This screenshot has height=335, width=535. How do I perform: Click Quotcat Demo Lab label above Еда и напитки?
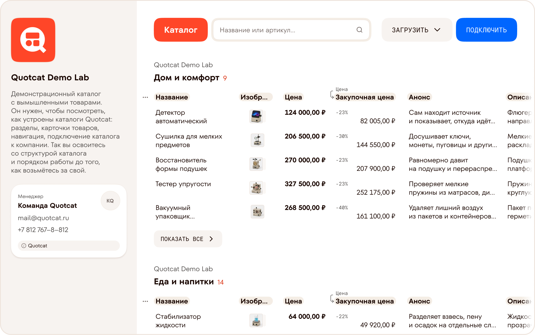[183, 269]
